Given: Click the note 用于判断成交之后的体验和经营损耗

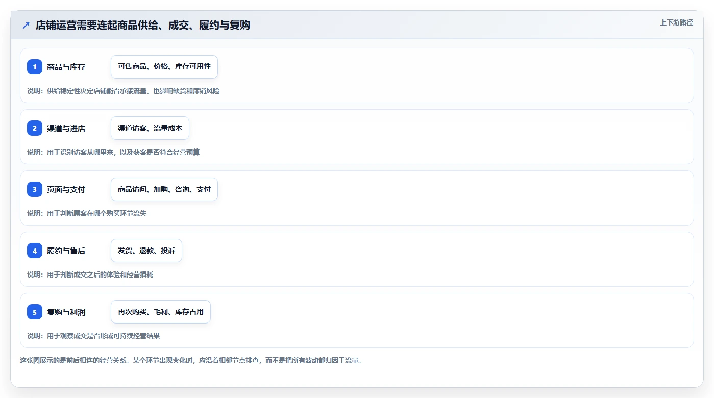Looking at the screenshot, I should 90,275.
